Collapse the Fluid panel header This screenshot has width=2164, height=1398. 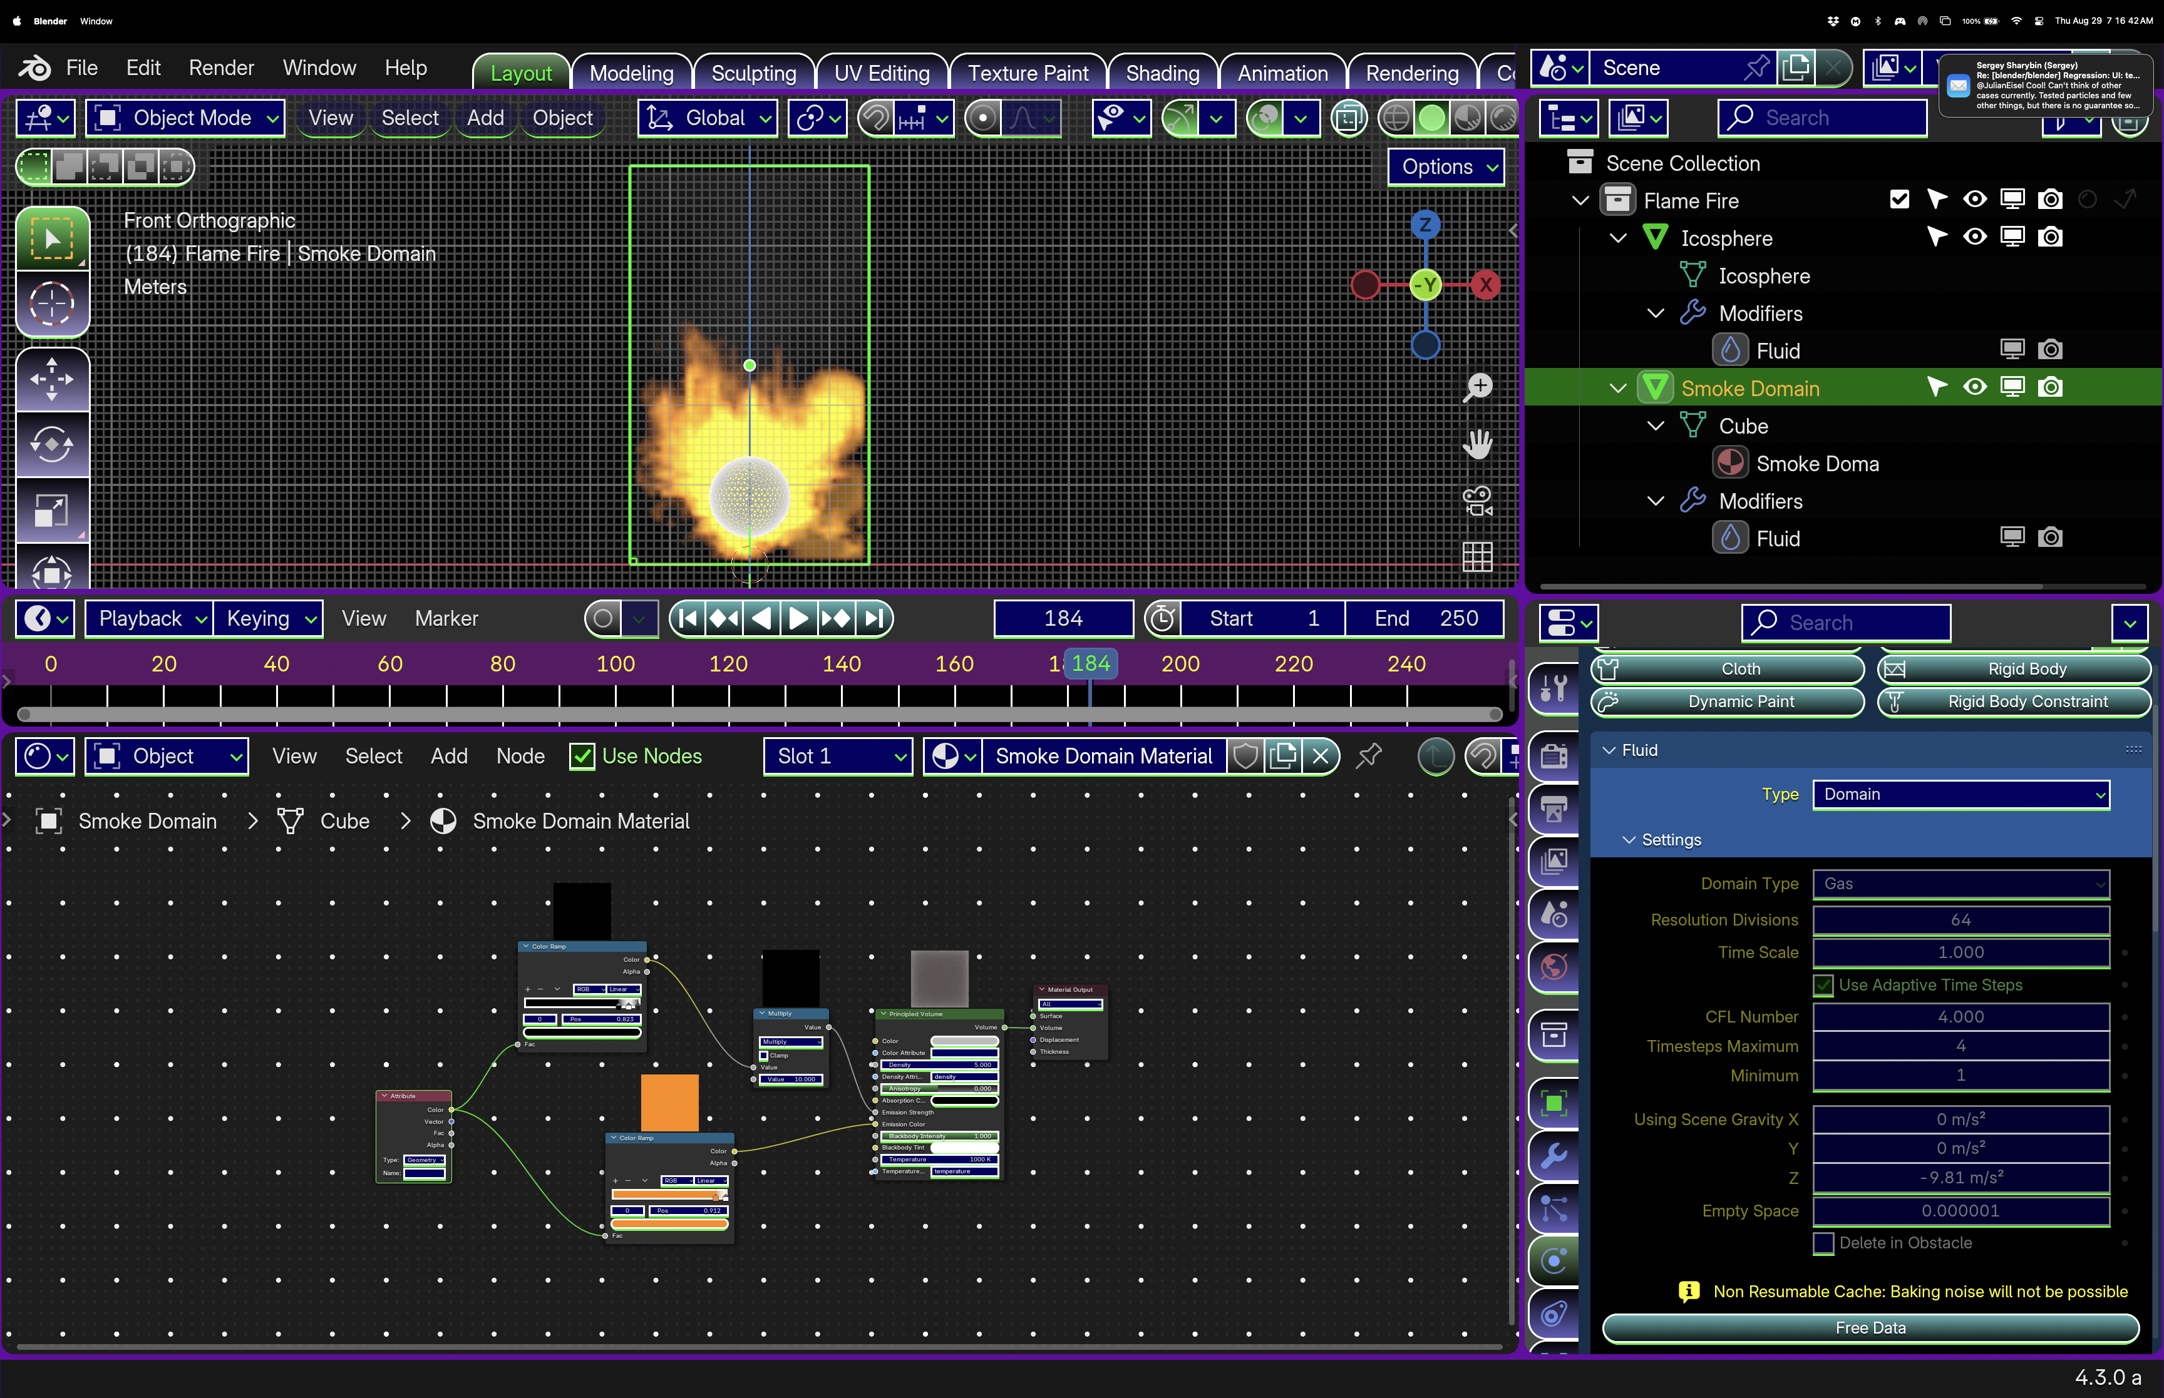coord(1609,750)
